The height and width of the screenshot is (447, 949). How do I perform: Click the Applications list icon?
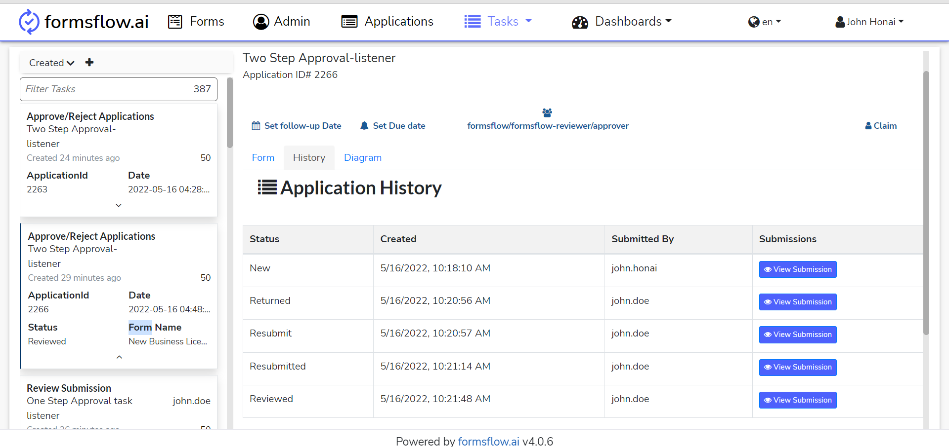pos(349,22)
